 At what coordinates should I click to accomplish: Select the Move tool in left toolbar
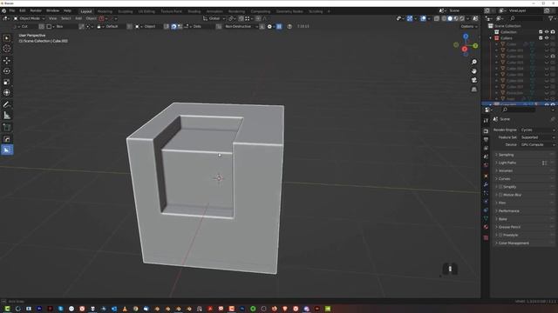point(7,61)
